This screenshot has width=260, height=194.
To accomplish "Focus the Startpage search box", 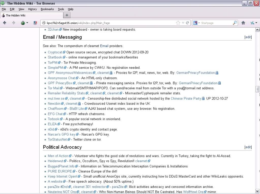I will pos(216,23).
